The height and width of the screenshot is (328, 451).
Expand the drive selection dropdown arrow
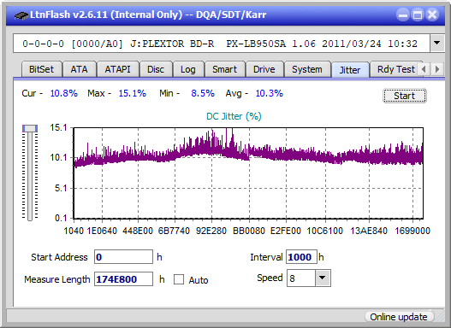[x=437, y=44]
